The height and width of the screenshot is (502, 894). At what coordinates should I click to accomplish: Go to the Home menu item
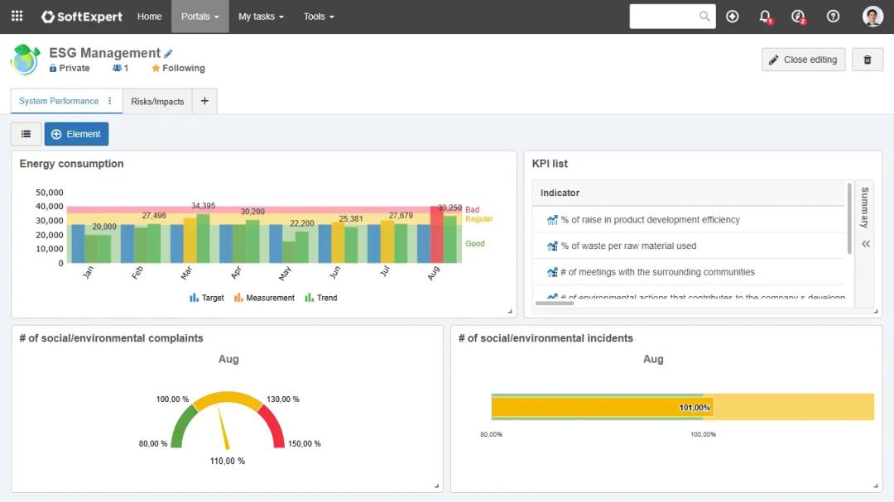[x=149, y=17]
